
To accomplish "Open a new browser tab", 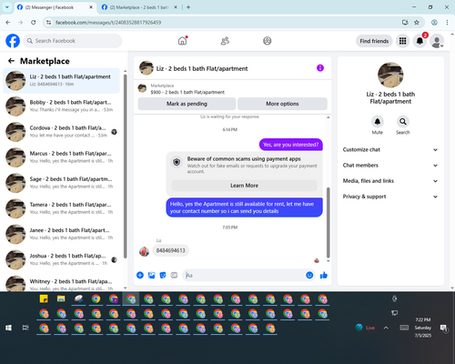I will [x=188, y=7].
